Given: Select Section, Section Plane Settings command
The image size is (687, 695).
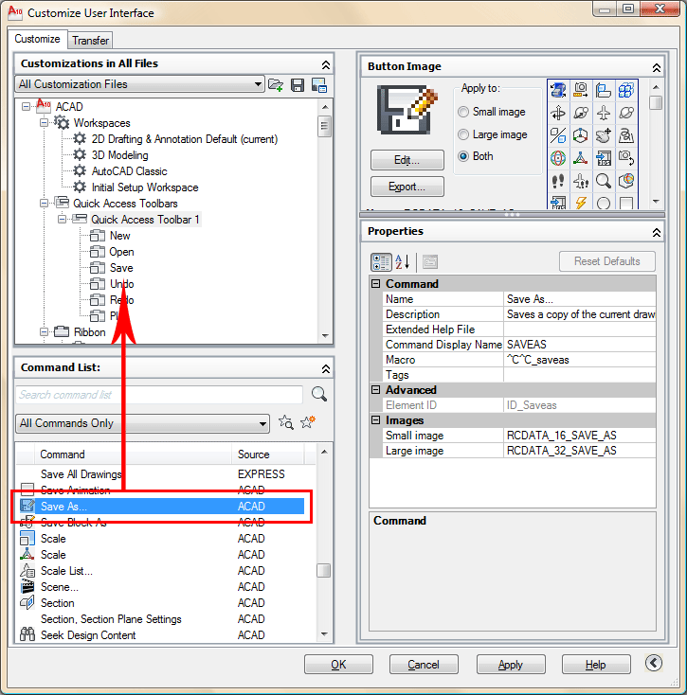Looking at the screenshot, I should pyautogui.click(x=161, y=618).
